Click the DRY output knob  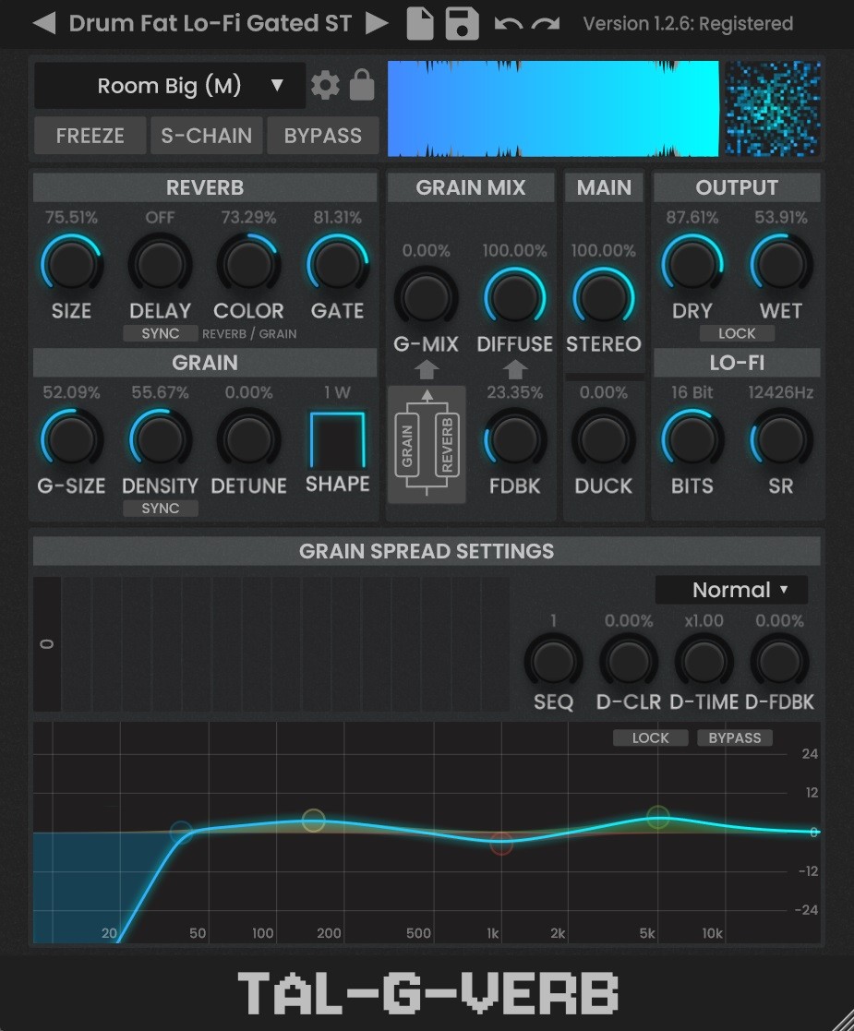point(692,264)
